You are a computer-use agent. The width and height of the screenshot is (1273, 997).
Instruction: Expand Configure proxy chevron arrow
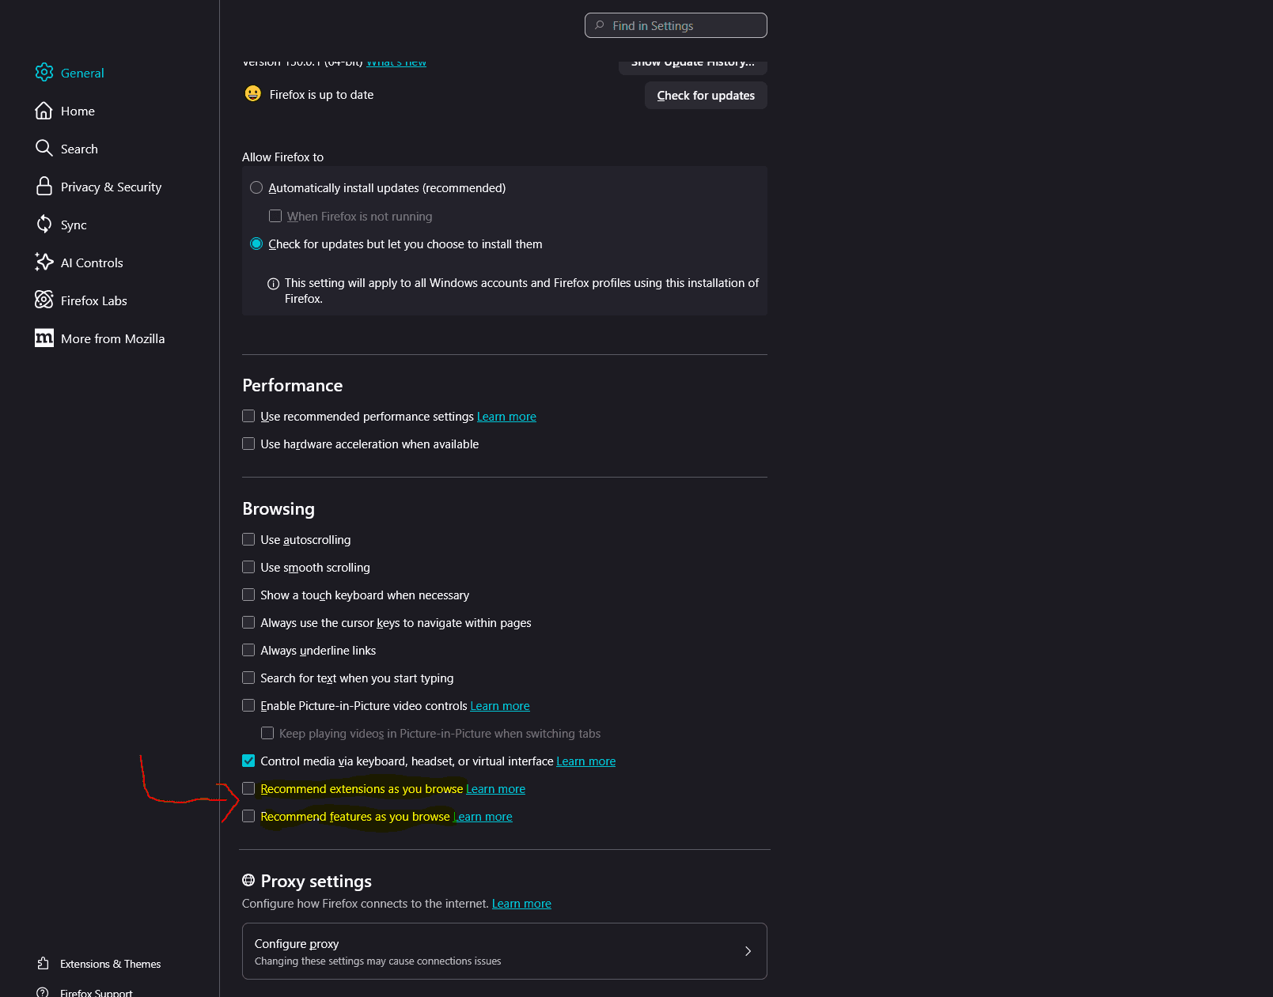748,951
